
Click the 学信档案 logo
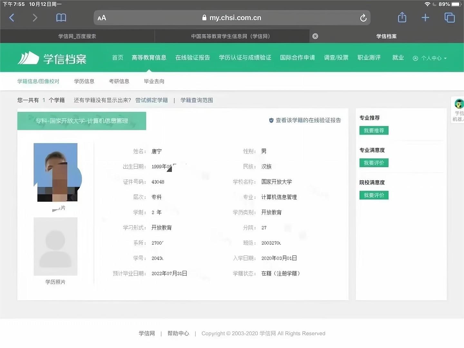pyautogui.click(x=52, y=59)
